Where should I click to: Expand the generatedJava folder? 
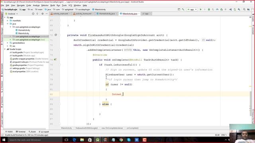pos(8,43)
